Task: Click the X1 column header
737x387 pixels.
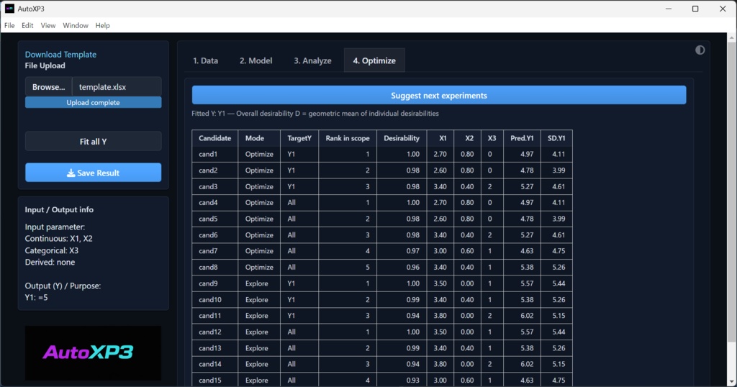Action: click(440, 138)
